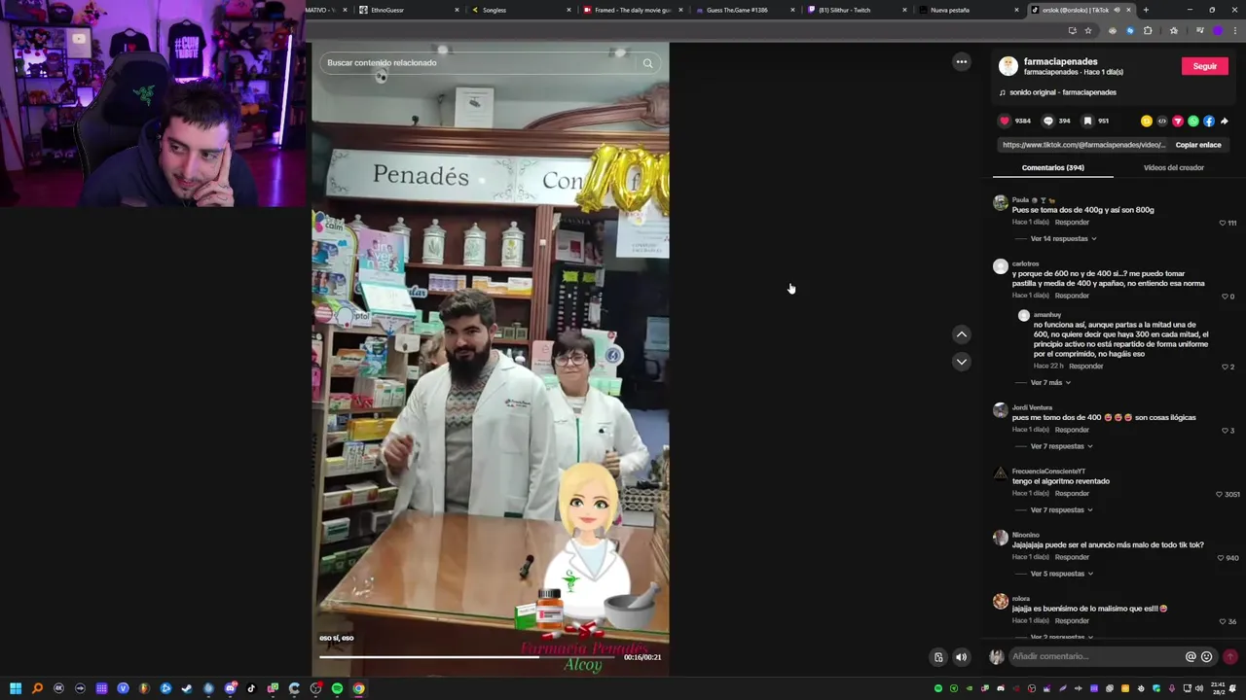The width and height of the screenshot is (1246, 700).
Task: Expand 'Ver 7 más' replies under amanhuy
Action: point(1050,382)
